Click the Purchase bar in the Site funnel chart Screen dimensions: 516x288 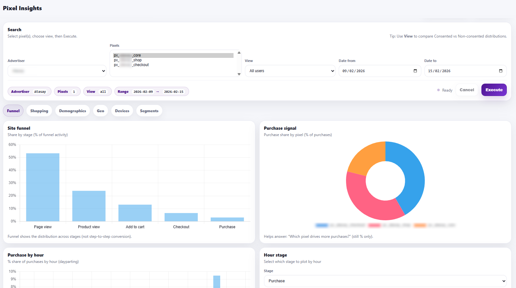click(x=227, y=220)
